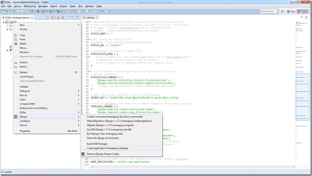Open the New submenu in context menu
This screenshot has width=312, height=176.
point(47,25)
